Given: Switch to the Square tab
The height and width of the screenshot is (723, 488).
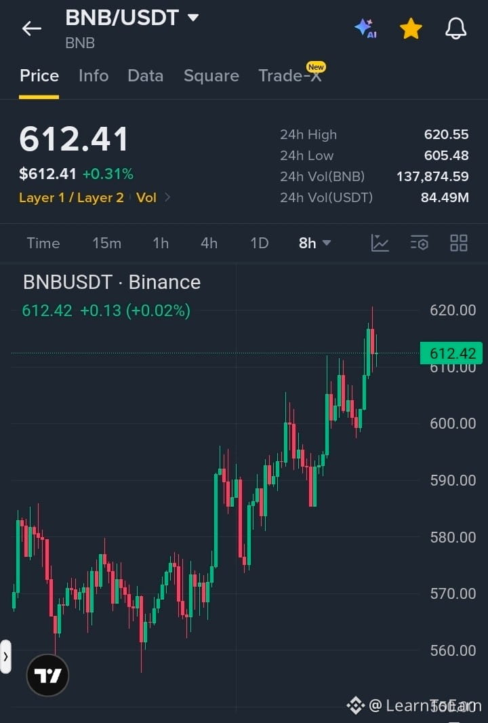Looking at the screenshot, I should [x=211, y=75].
